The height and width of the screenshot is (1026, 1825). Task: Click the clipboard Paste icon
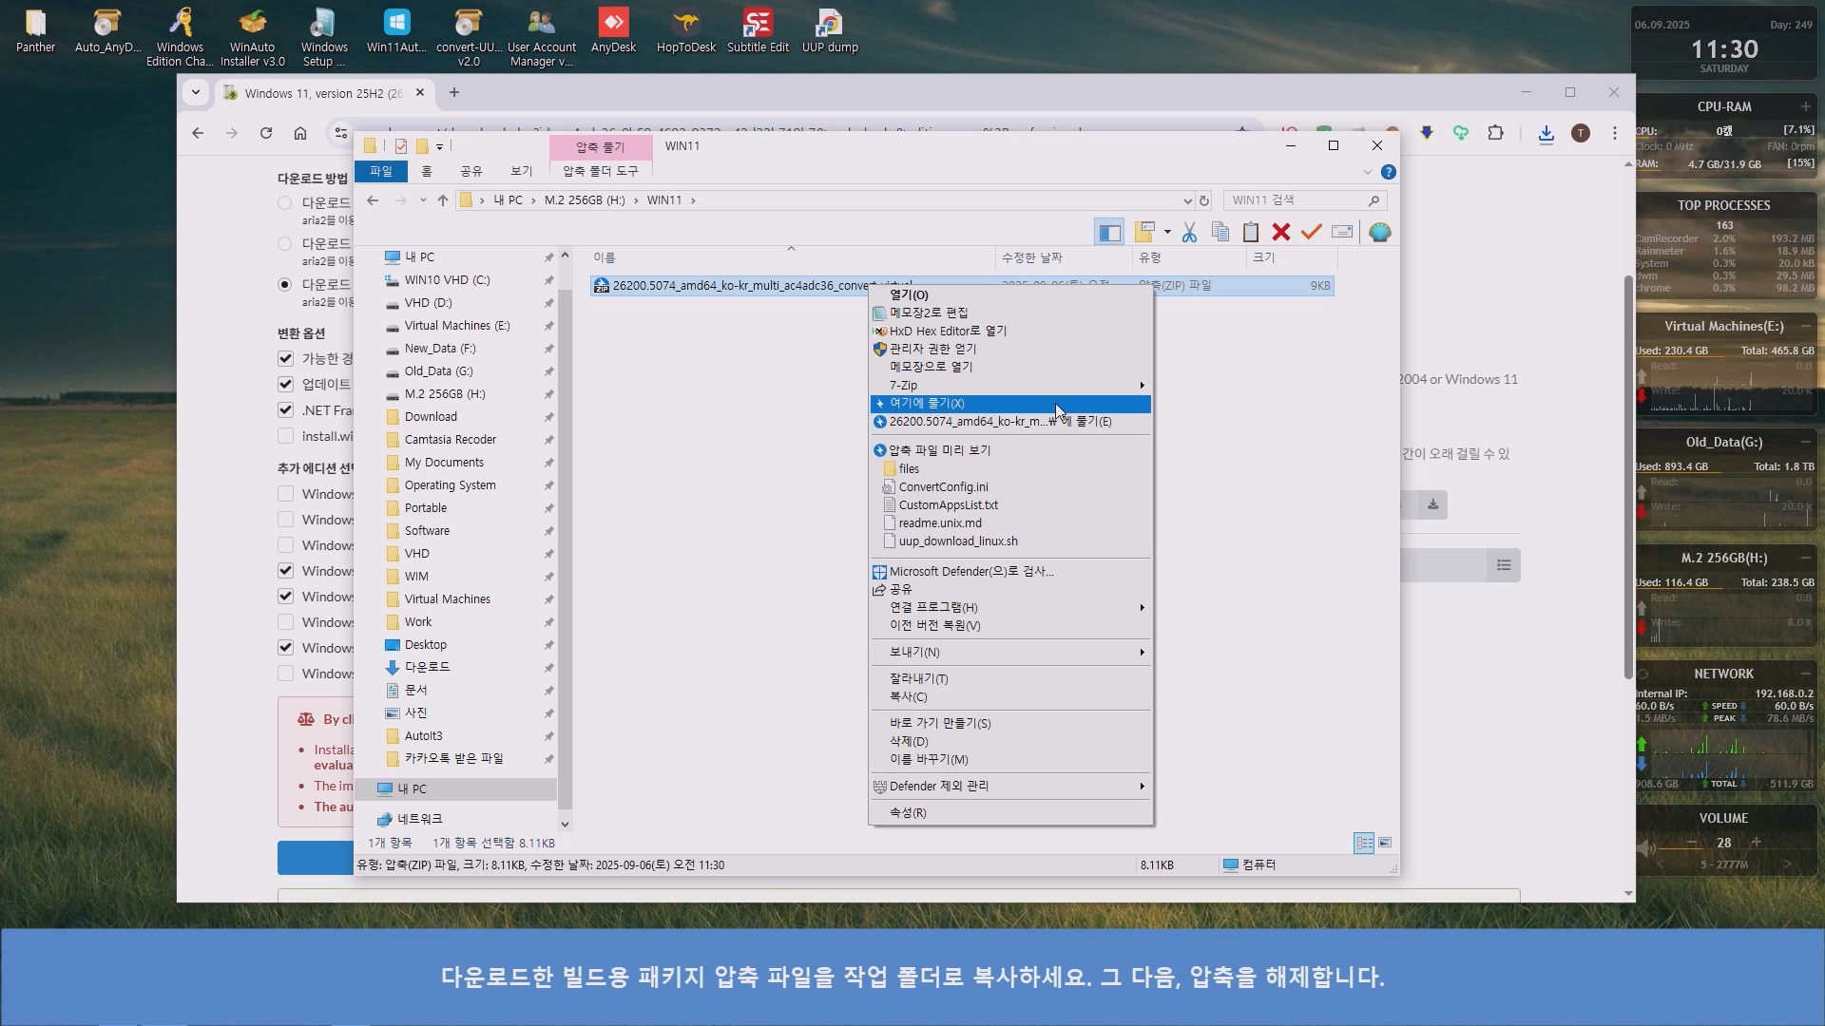[1251, 232]
